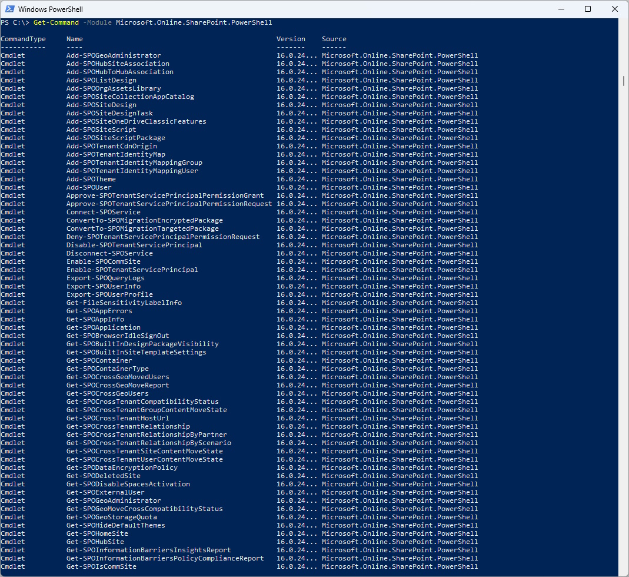Click the Connect-SPOService cmdlet name

[x=103, y=212]
